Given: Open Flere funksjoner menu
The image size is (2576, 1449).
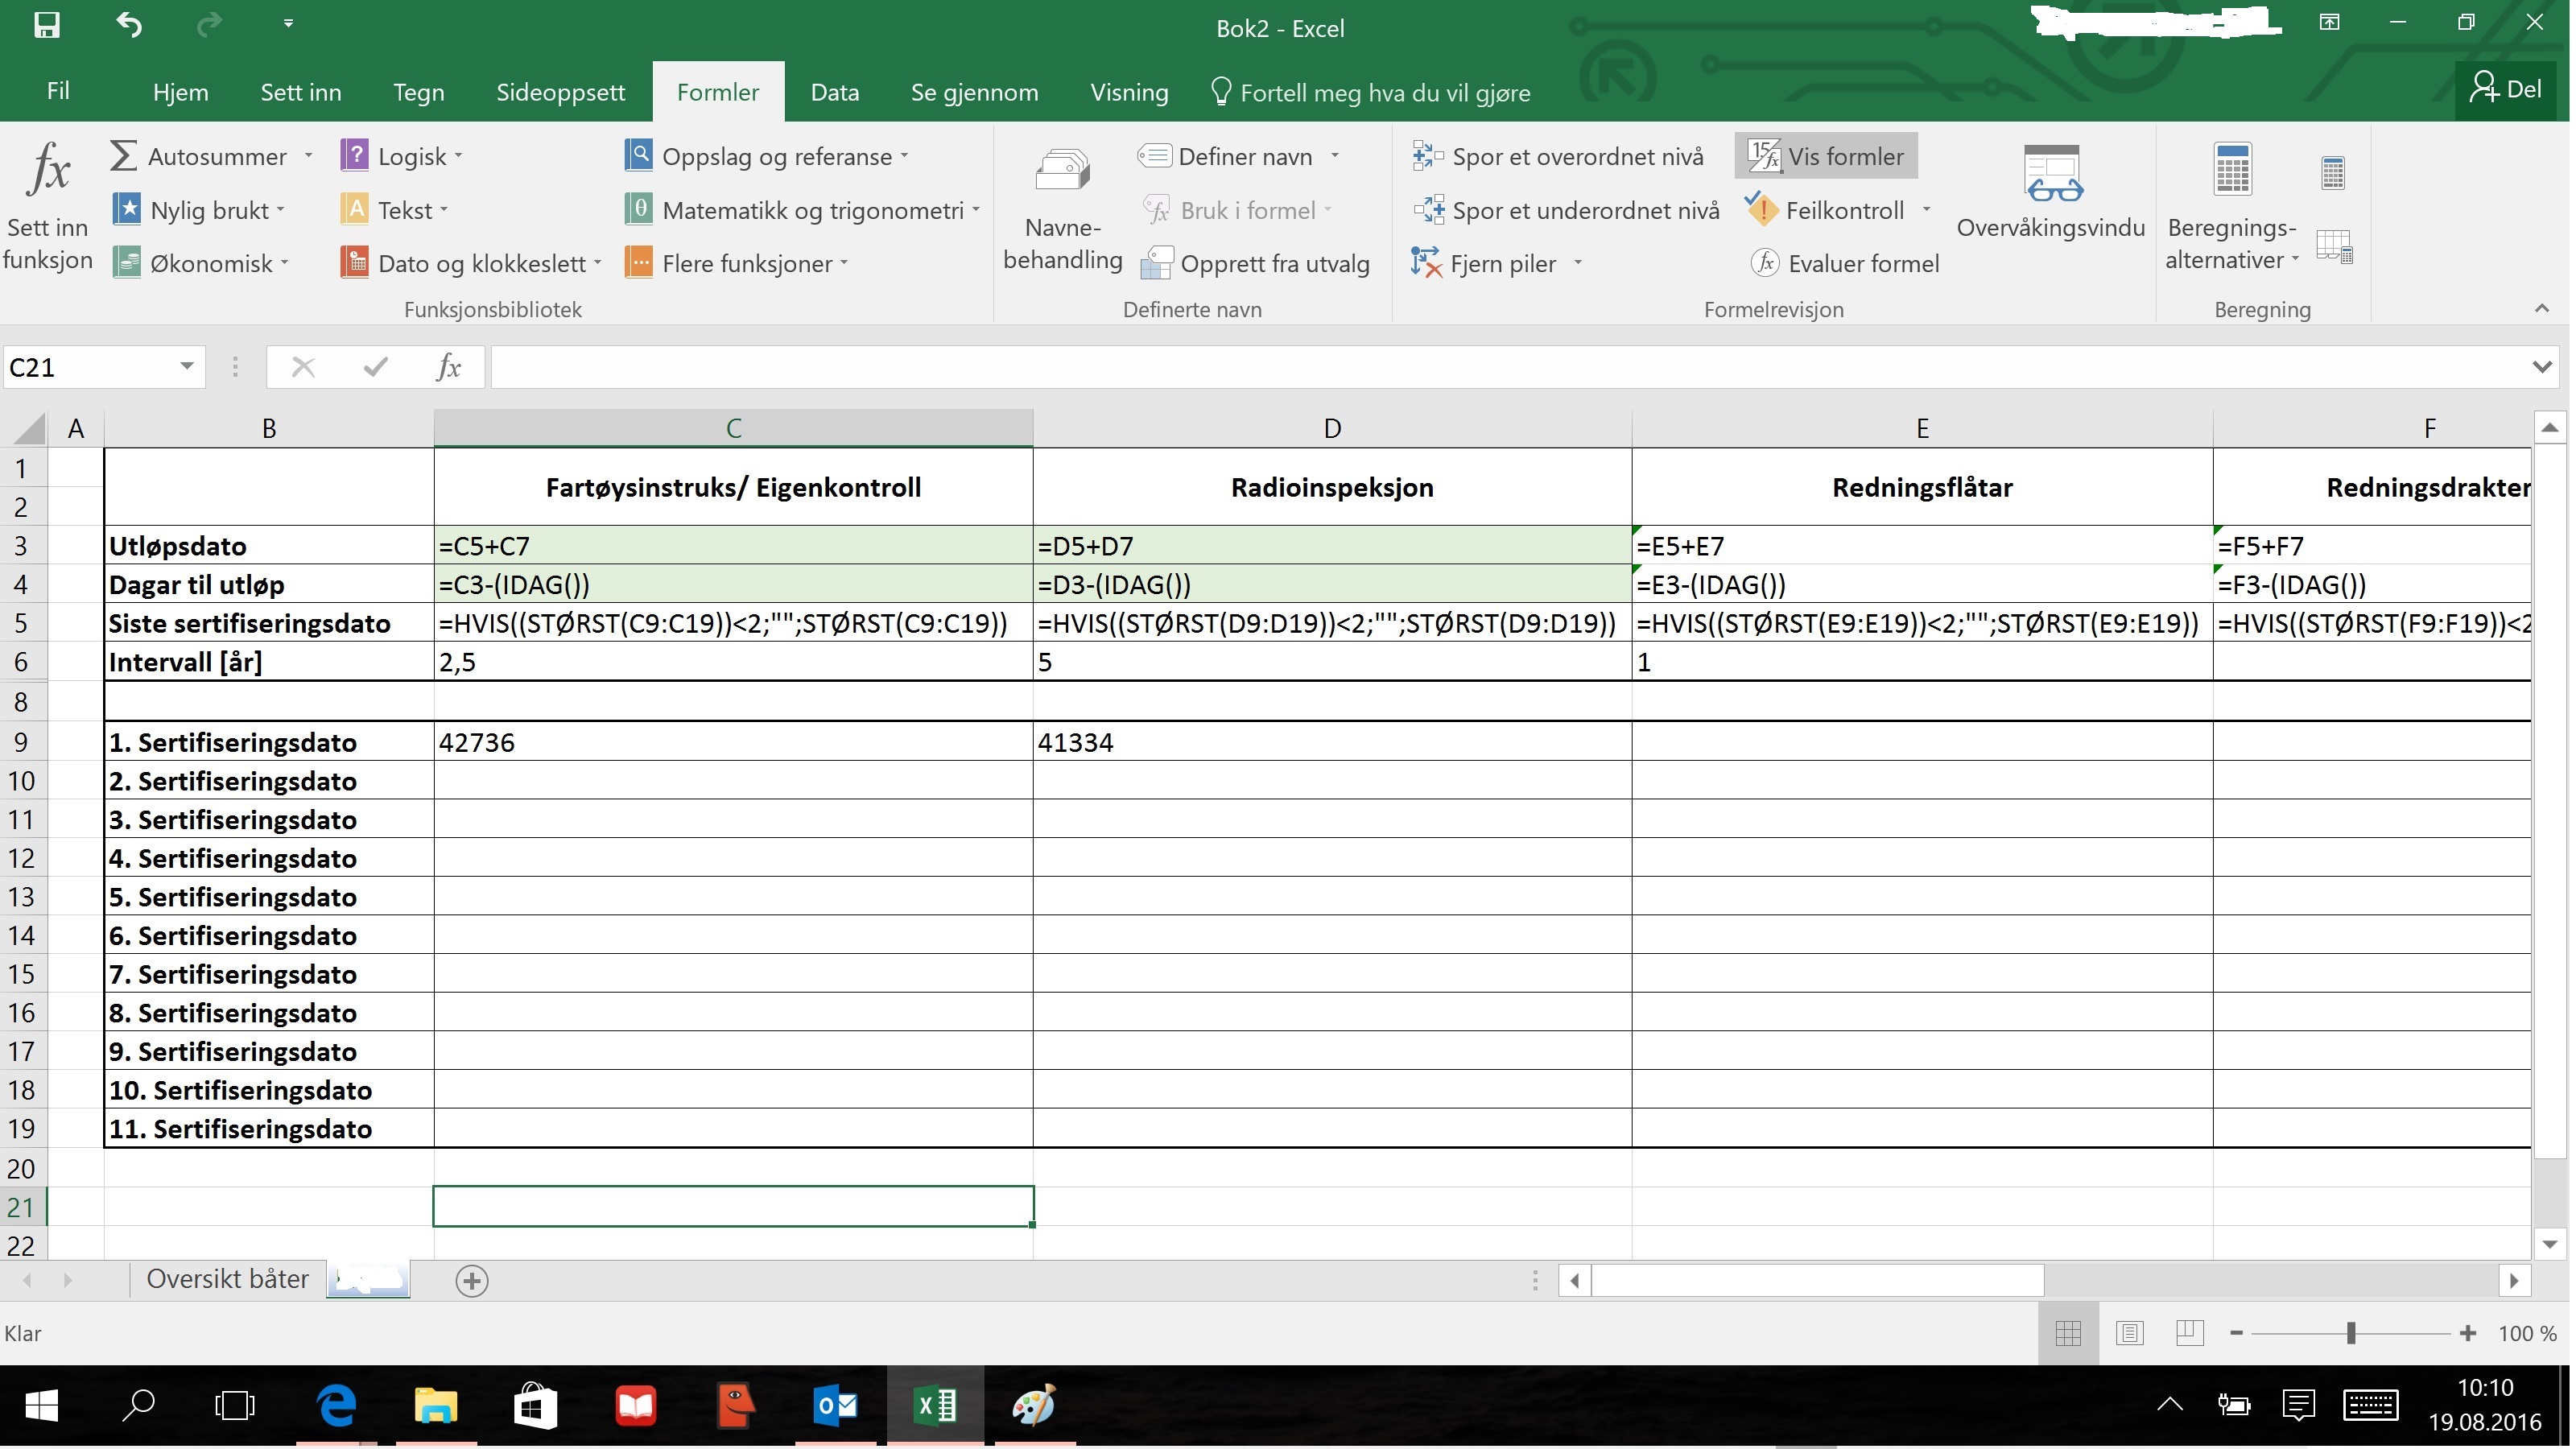Looking at the screenshot, I should click(x=736, y=263).
